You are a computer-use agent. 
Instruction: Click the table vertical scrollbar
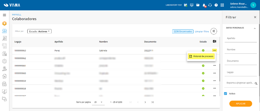220,73
